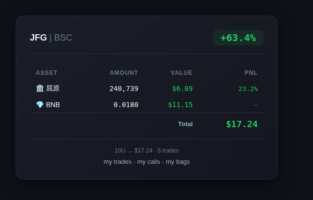Image resolution: width=313 pixels, height=200 pixels.
Task: Select the $11.15 value
Action: 180,105
